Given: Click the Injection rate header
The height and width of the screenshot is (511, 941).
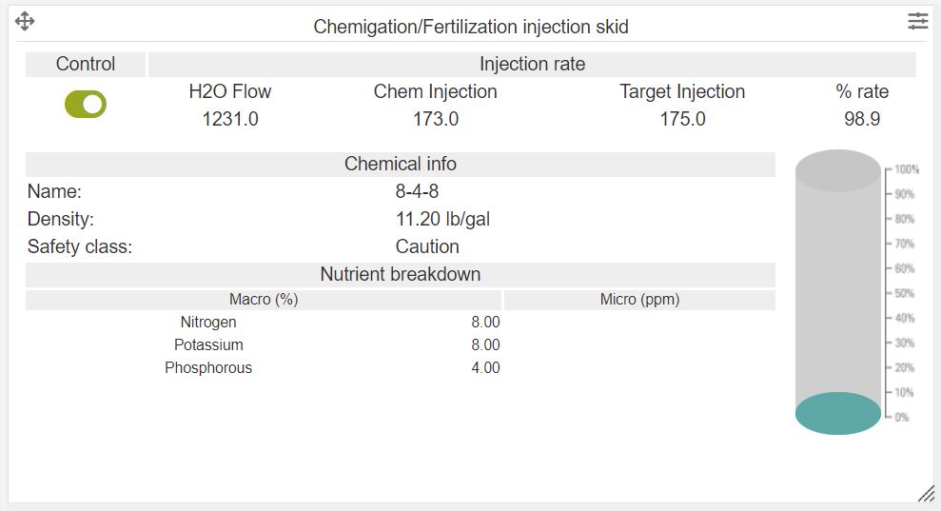Looking at the screenshot, I should tap(532, 65).
